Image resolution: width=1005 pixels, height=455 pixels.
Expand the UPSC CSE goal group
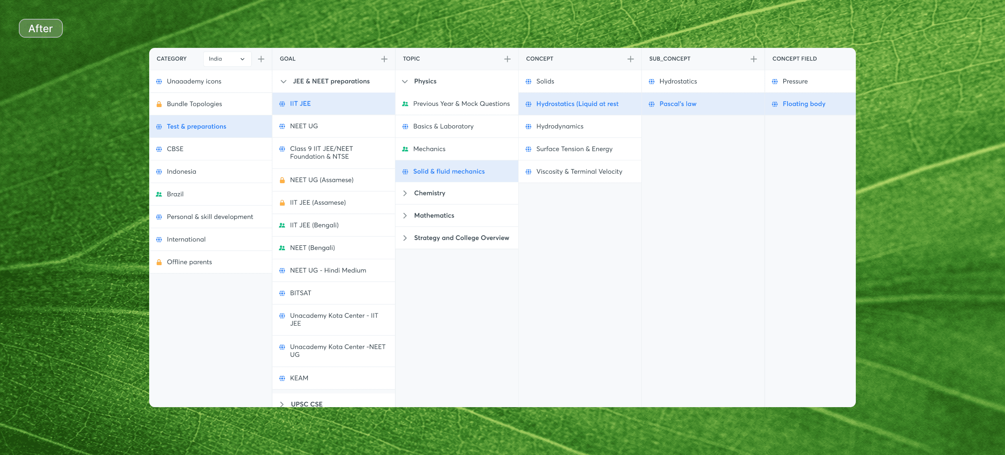click(282, 404)
